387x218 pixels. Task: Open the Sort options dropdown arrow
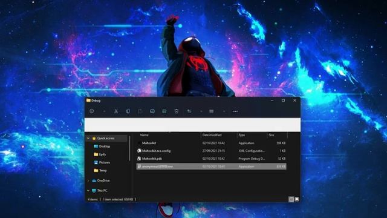pyautogui.click(x=201, y=111)
